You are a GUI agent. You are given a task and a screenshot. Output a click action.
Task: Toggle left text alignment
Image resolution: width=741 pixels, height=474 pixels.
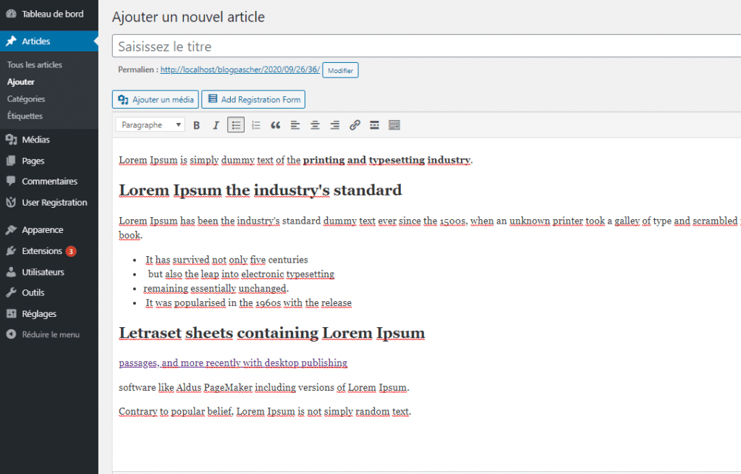tap(295, 124)
